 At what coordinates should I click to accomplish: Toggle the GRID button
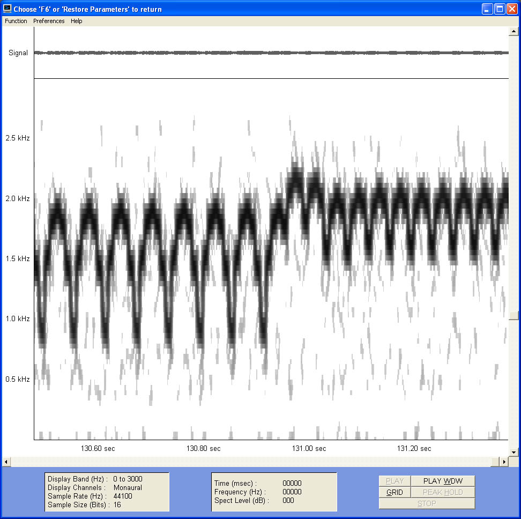pyautogui.click(x=395, y=492)
